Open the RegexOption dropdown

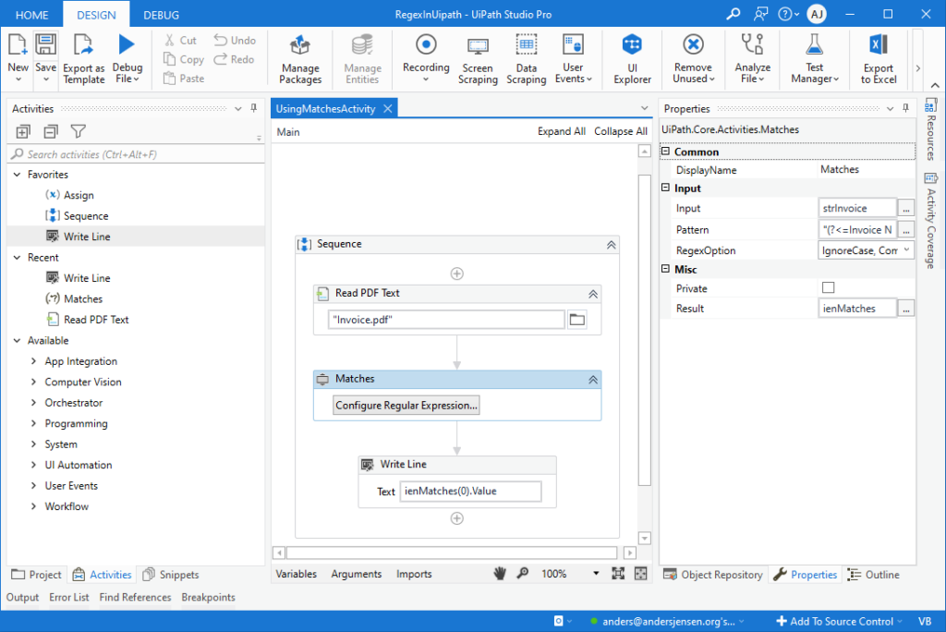pyautogui.click(x=908, y=249)
